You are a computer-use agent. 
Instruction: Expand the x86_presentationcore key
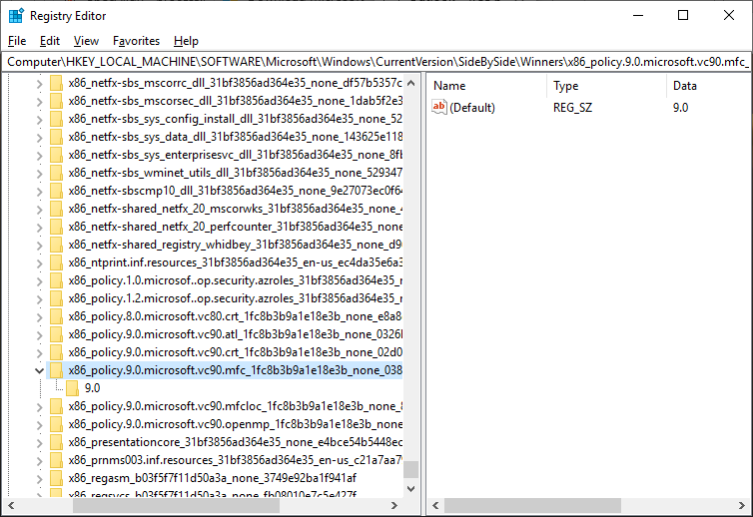click(x=39, y=443)
